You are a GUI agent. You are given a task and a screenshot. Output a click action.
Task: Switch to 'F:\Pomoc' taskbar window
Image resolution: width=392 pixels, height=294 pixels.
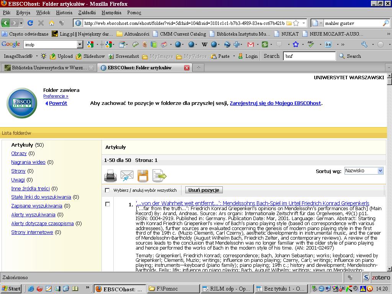pos(173,289)
